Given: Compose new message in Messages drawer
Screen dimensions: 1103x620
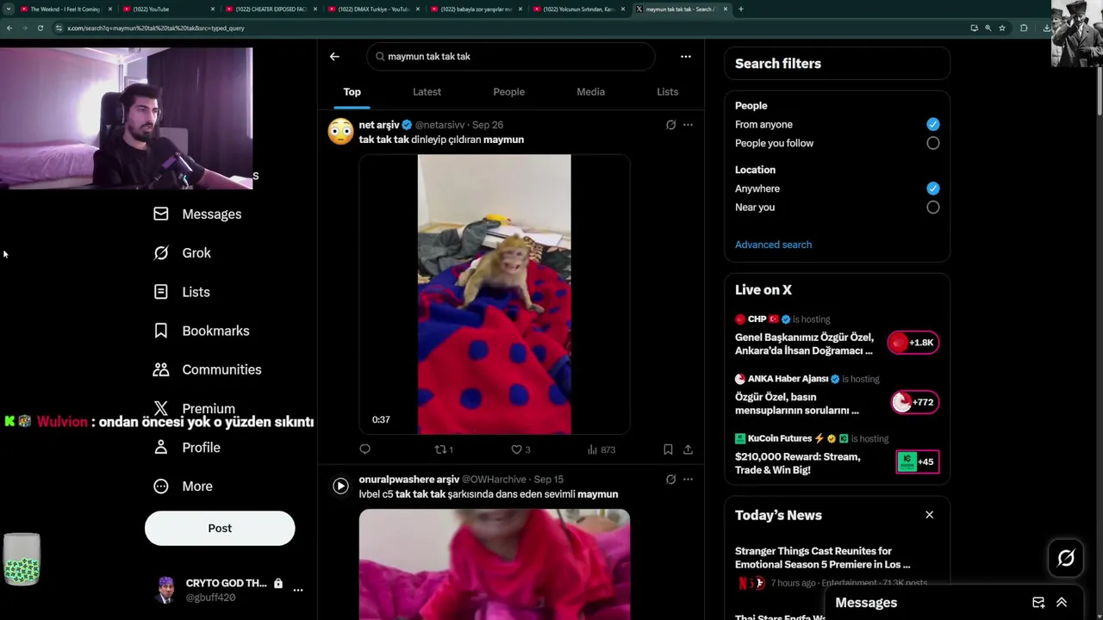Looking at the screenshot, I should point(1038,603).
